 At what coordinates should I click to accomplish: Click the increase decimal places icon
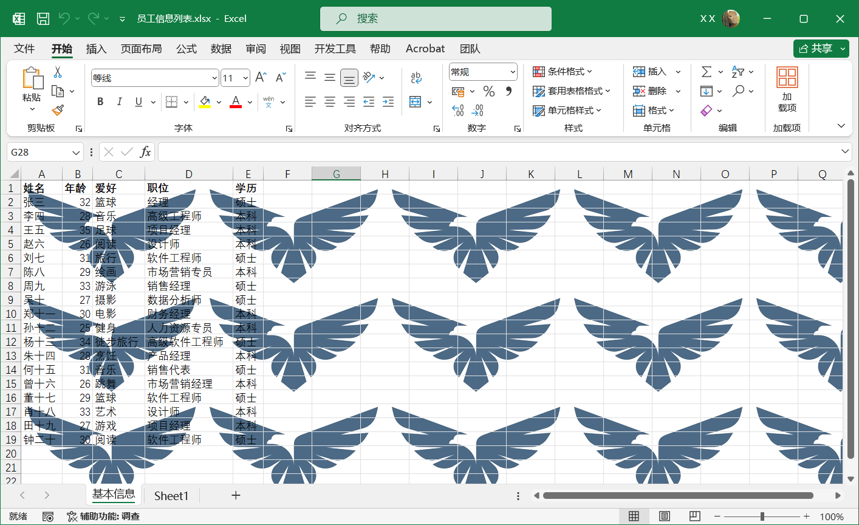(x=457, y=111)
